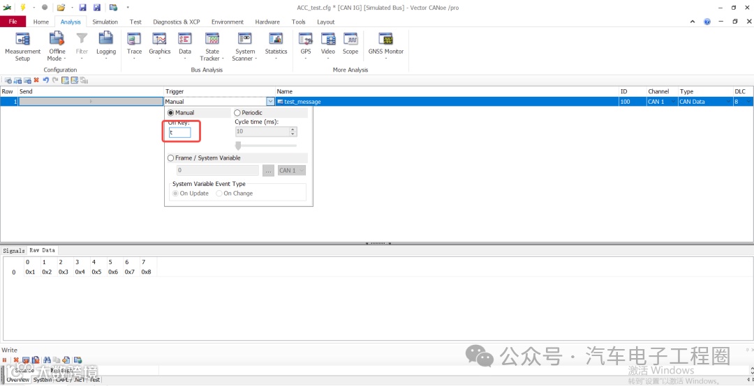Click the Trigger column header

(175, 91)
